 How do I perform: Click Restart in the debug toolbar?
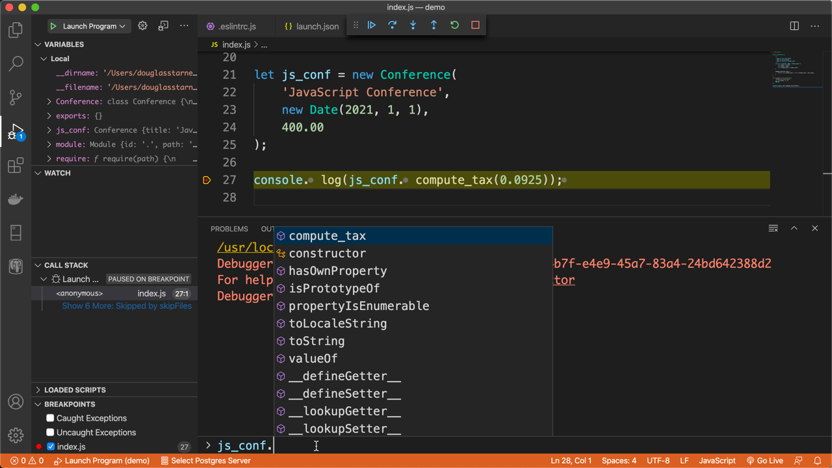(455, 25)
